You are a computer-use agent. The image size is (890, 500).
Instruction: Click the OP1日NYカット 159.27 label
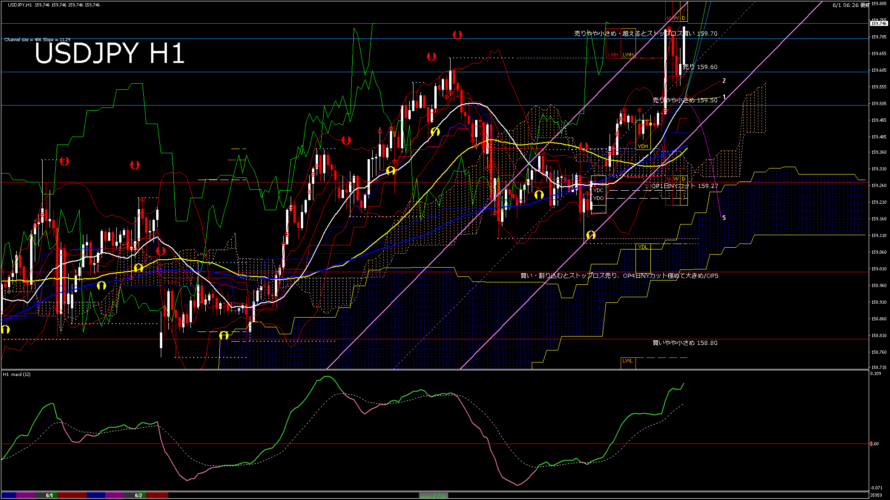685,186
